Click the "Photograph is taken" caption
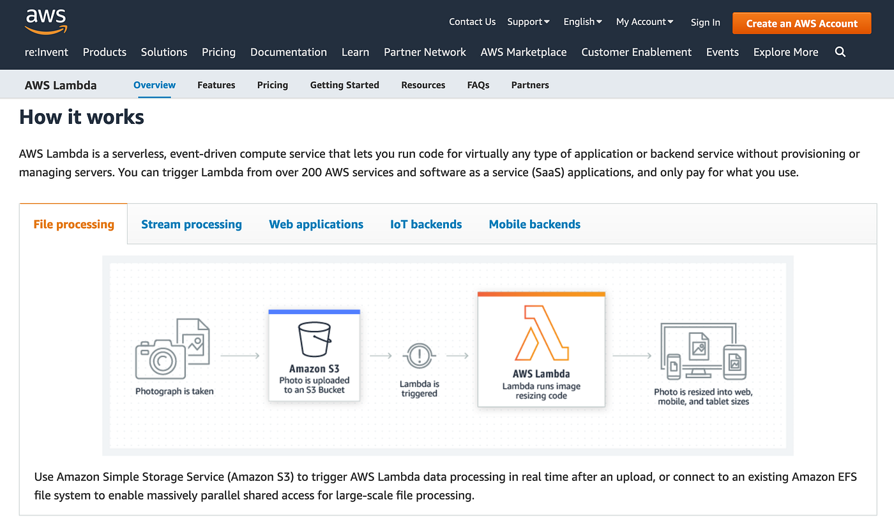894x525 pixels. coord(174,391)
